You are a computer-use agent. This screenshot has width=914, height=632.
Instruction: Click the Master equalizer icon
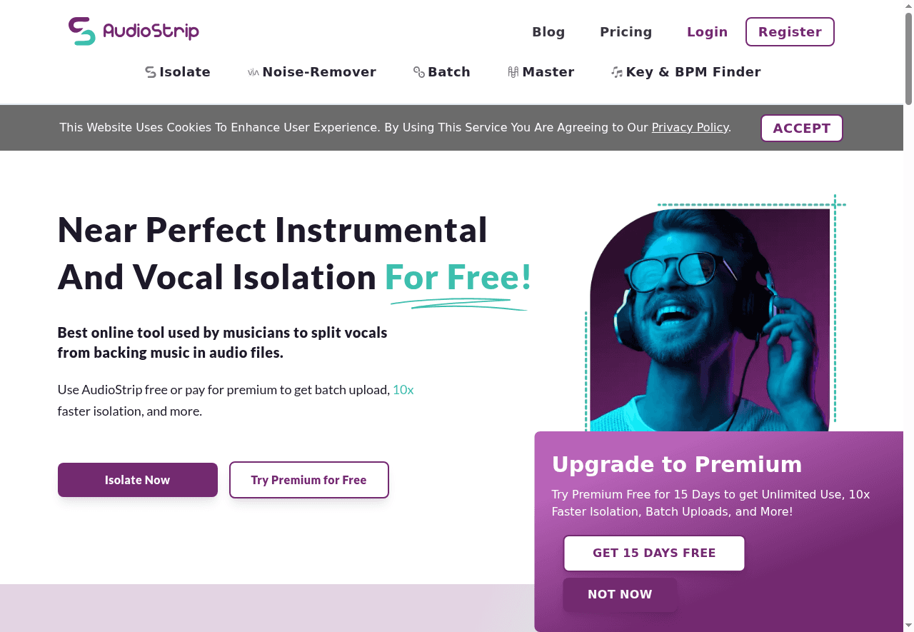513,72
